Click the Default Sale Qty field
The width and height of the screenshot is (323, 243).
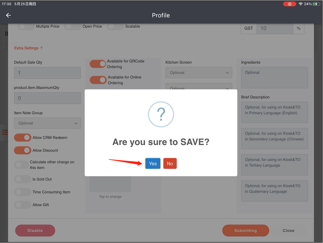pos(47,73)
